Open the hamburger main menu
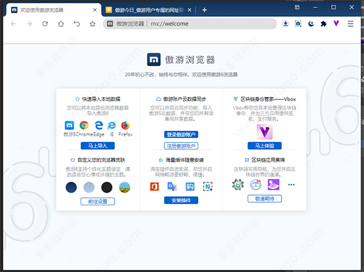Image resolution: width=364 pixels, height=272 pixels. (350, 24)
